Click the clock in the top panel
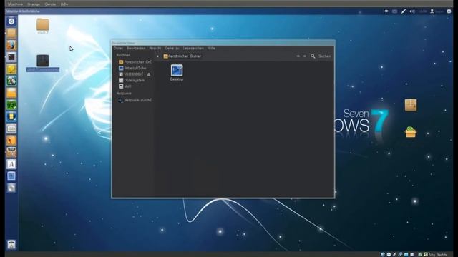 423,11
